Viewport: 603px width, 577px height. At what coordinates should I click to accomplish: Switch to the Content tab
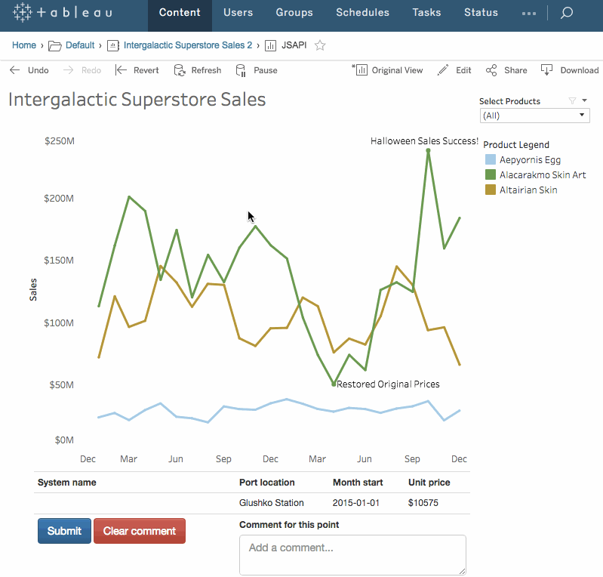tap(180, 16)
